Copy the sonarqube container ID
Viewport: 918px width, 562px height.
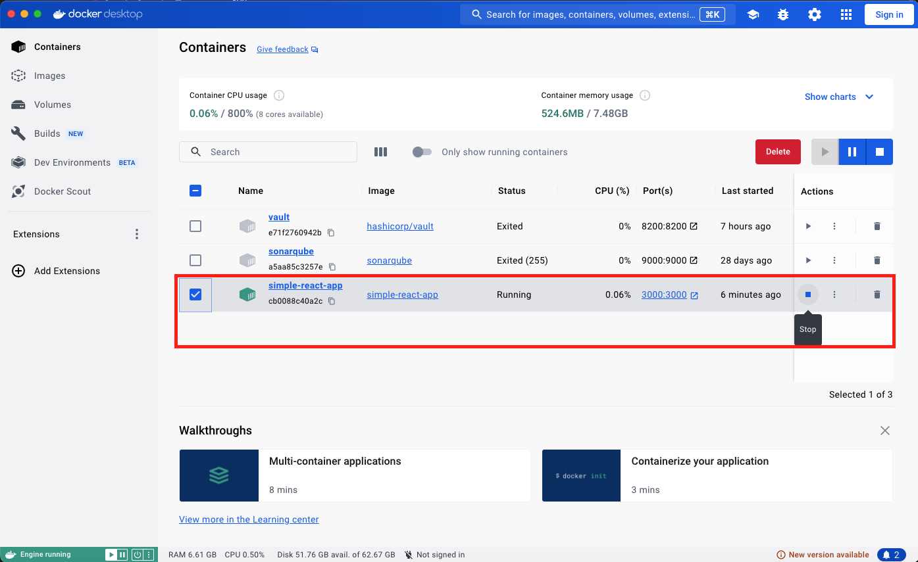pos(332,267)
